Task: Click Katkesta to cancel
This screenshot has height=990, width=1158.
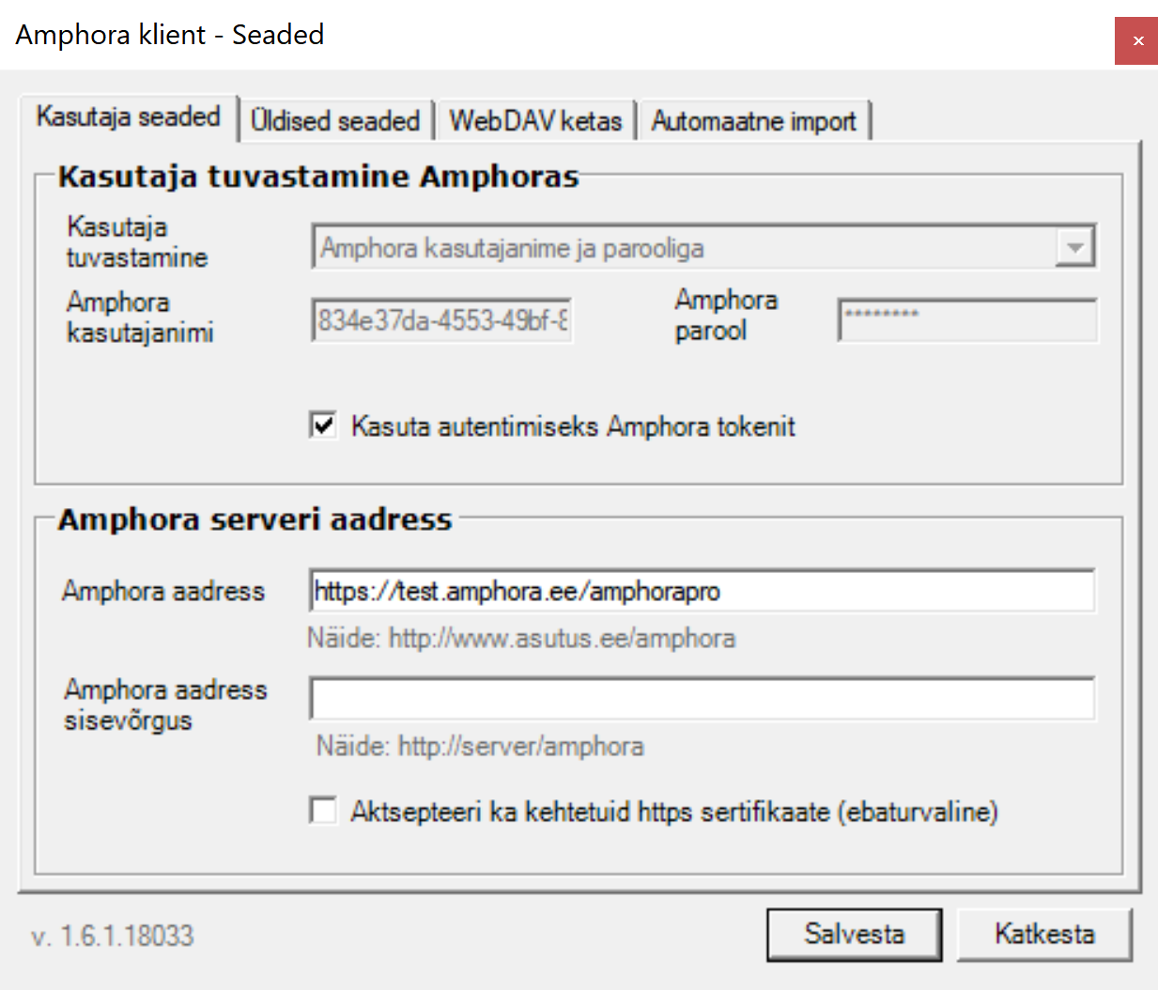Action: (x=1044, y=935)
